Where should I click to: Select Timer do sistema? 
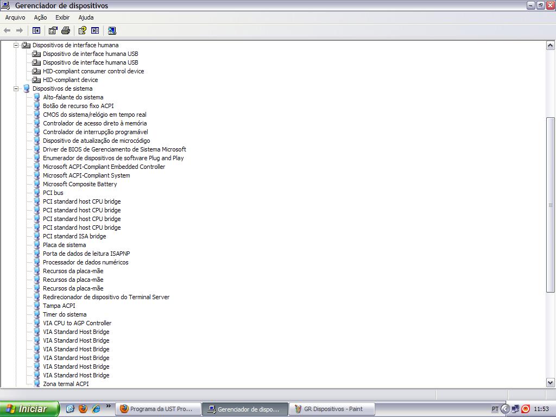65,314
